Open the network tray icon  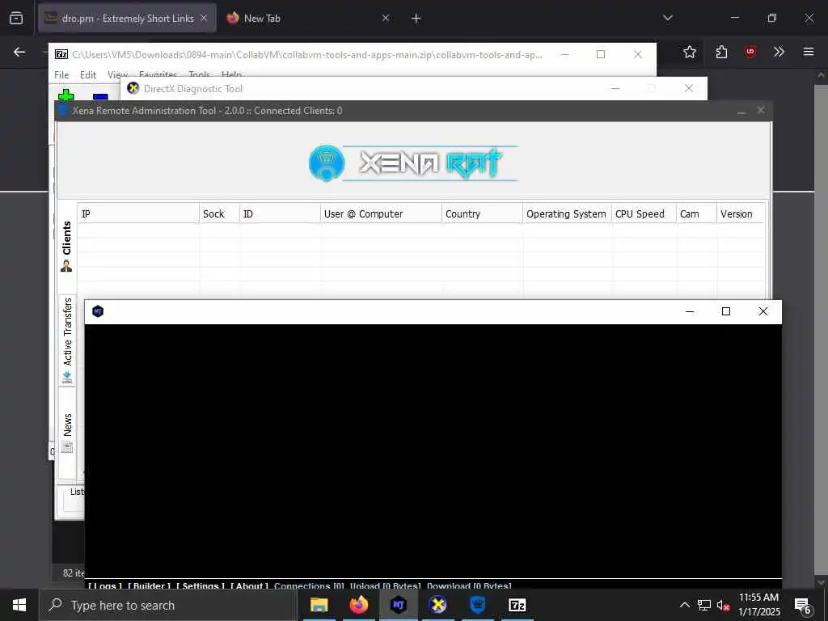(x=704, y=605)
